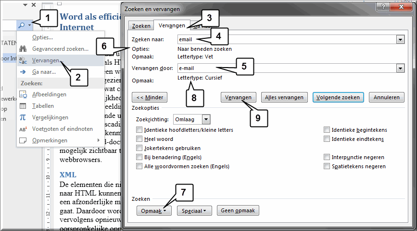Image resolution: width=417 pixels, height=231 pixels.
Task: Choose Voetnoten of eindnoten entry
Action: (62, 129)
